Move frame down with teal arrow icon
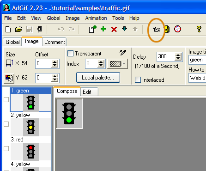Screen dimensions: 206x171 [124, 29]
